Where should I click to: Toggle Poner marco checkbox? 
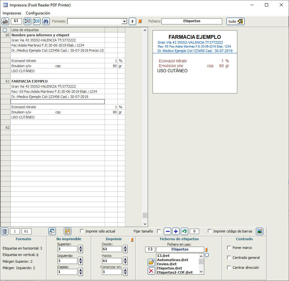click(229, 248)
